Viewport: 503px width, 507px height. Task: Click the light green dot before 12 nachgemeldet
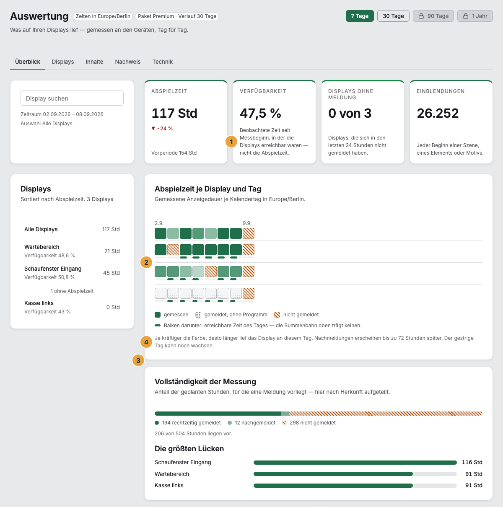230,423
